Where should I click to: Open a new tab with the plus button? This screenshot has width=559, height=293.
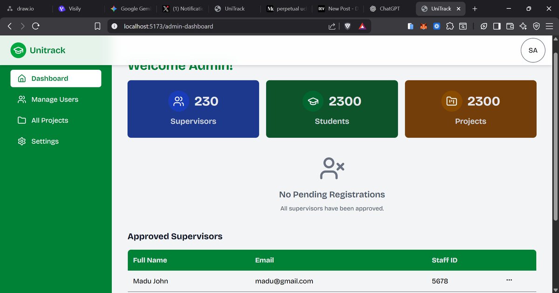pyautogui.click(x=475, y=8)
